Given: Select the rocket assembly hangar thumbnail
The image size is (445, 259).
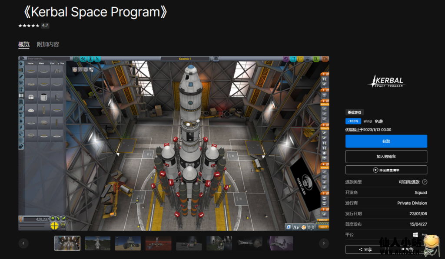Looking at the screenshot, I should (67, 243).
